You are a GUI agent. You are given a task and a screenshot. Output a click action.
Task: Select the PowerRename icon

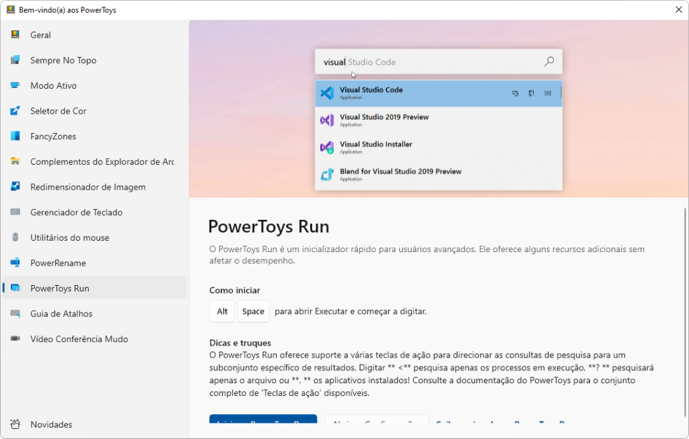(x=15, y=262)
